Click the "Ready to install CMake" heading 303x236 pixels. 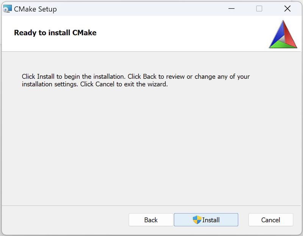pos(55,33)
